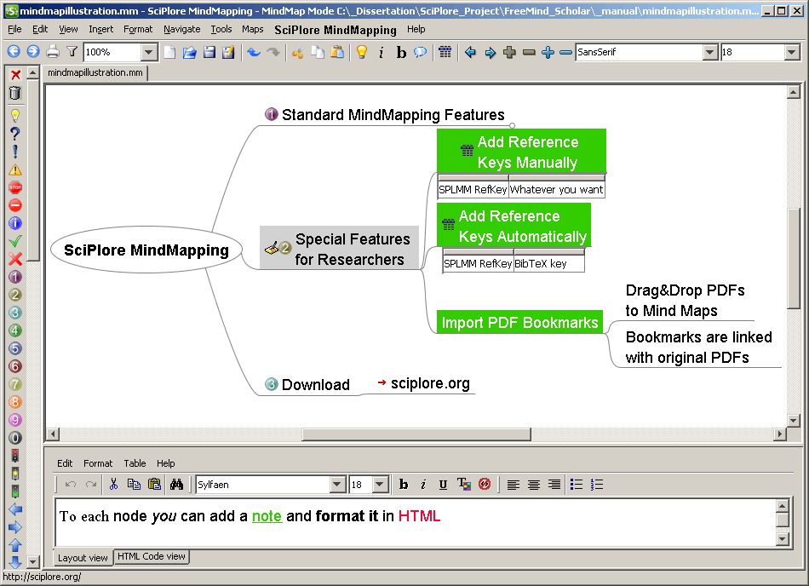
Task: Open the Maps menu
Action: click(253, 29)
